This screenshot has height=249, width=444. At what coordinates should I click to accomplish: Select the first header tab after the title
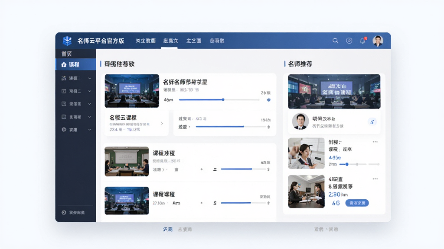(x=146, y=41)
